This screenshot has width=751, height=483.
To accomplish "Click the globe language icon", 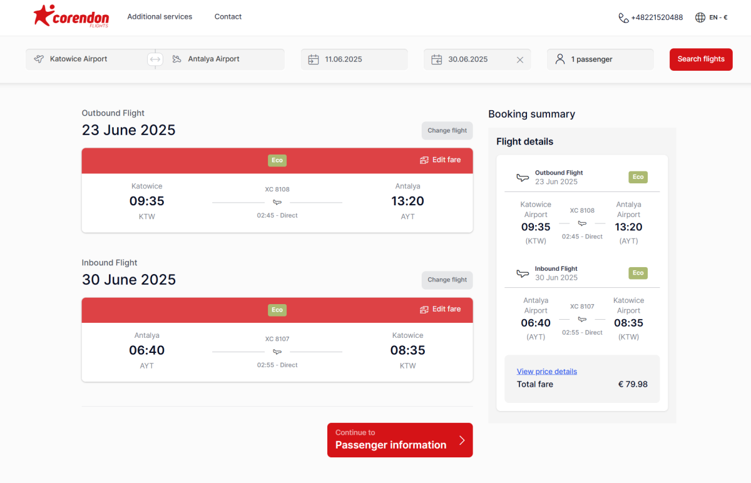I will [x=700, y=18].
